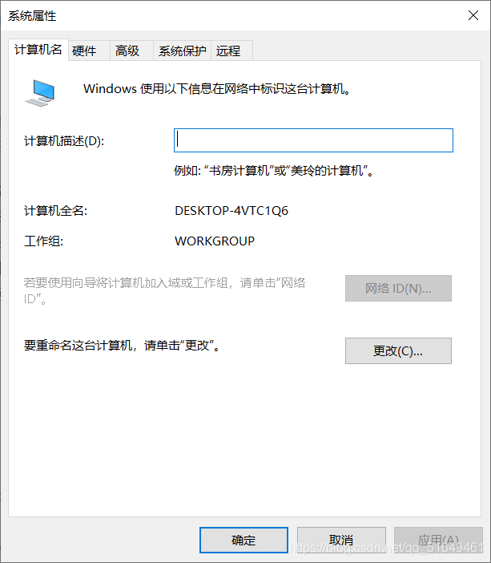Click the 应用(A) button
Viewport: 491px width, 563px height.
tap(438, 540)
